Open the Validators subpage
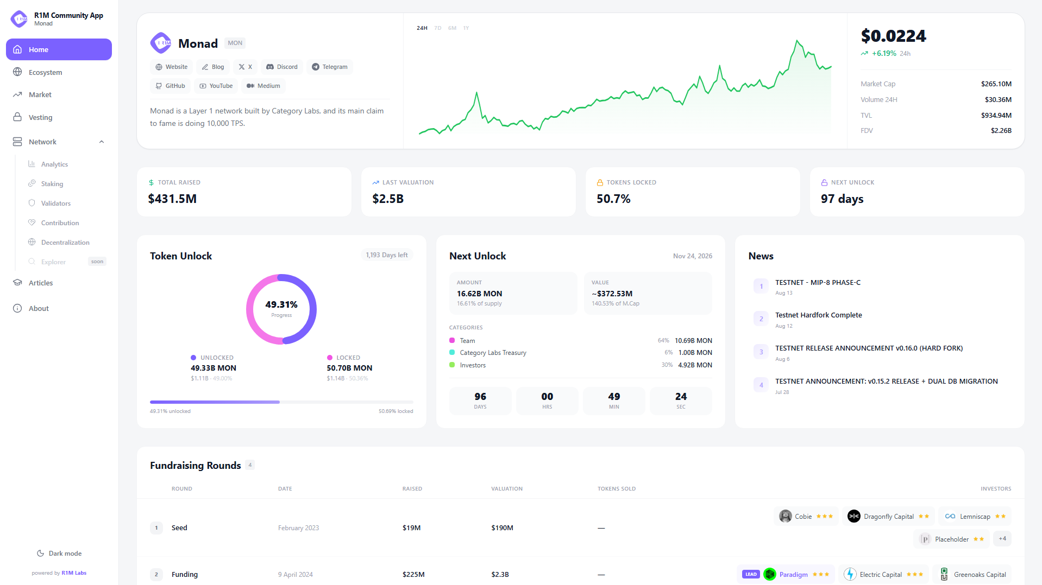The image size is (1042, 585). [x=65, y=203]
